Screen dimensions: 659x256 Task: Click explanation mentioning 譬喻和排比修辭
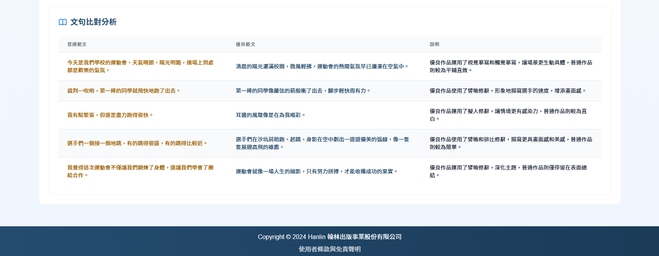pyautogui.click(x=510, y=143)
